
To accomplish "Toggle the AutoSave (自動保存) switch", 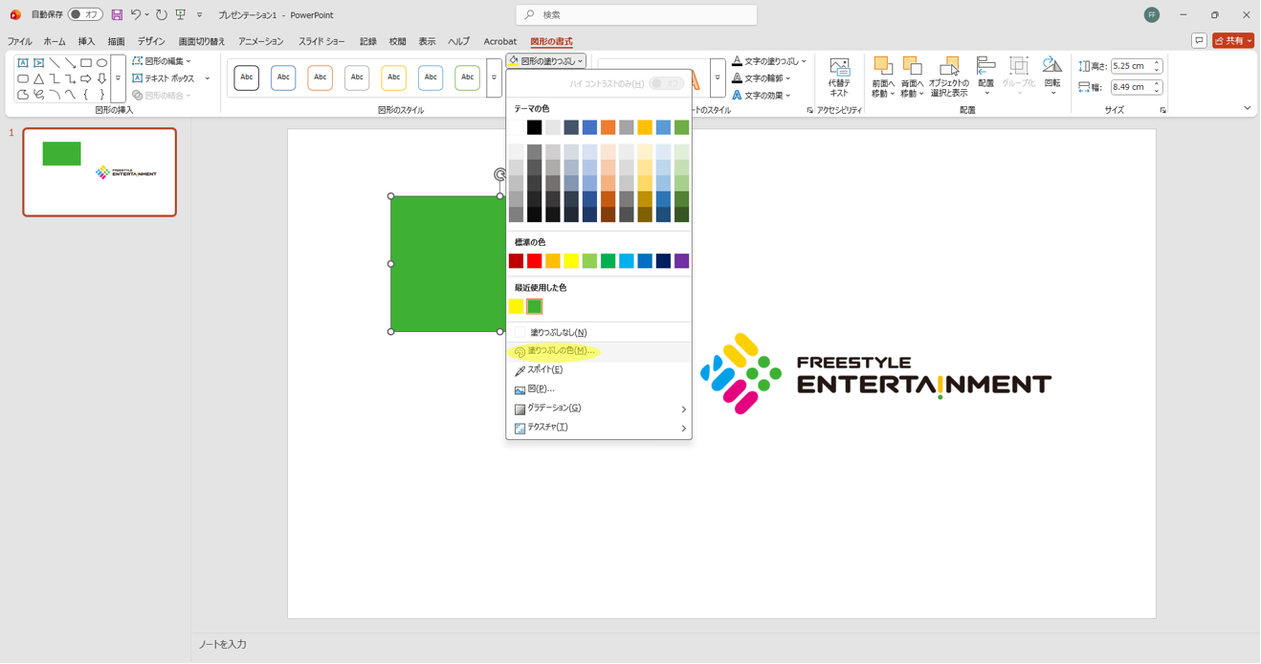I will pos(85,15).
